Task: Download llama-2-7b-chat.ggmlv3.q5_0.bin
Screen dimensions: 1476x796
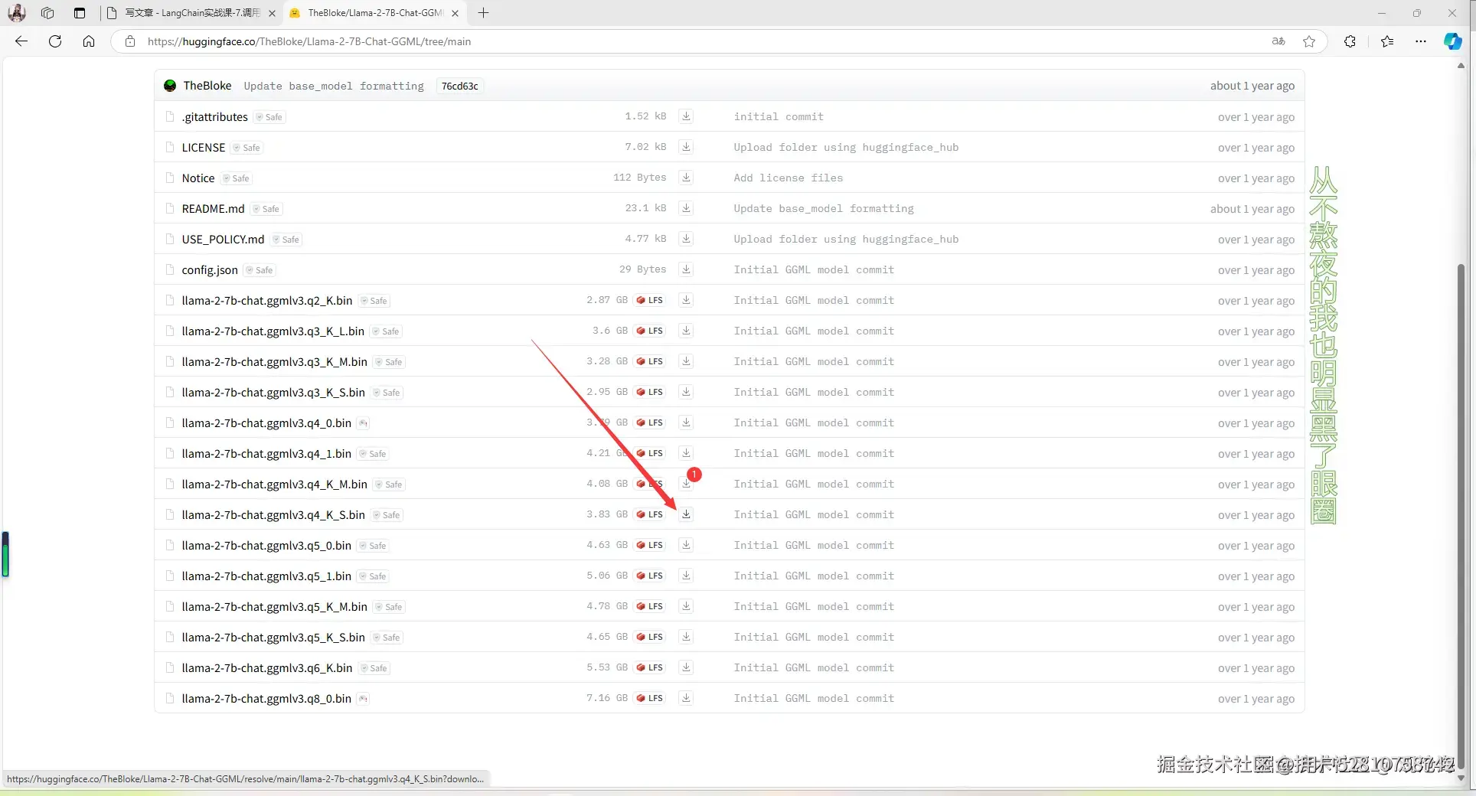Action: point(686,545)
